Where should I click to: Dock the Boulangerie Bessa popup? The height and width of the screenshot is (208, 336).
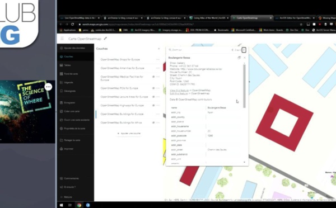click(239, 58)
